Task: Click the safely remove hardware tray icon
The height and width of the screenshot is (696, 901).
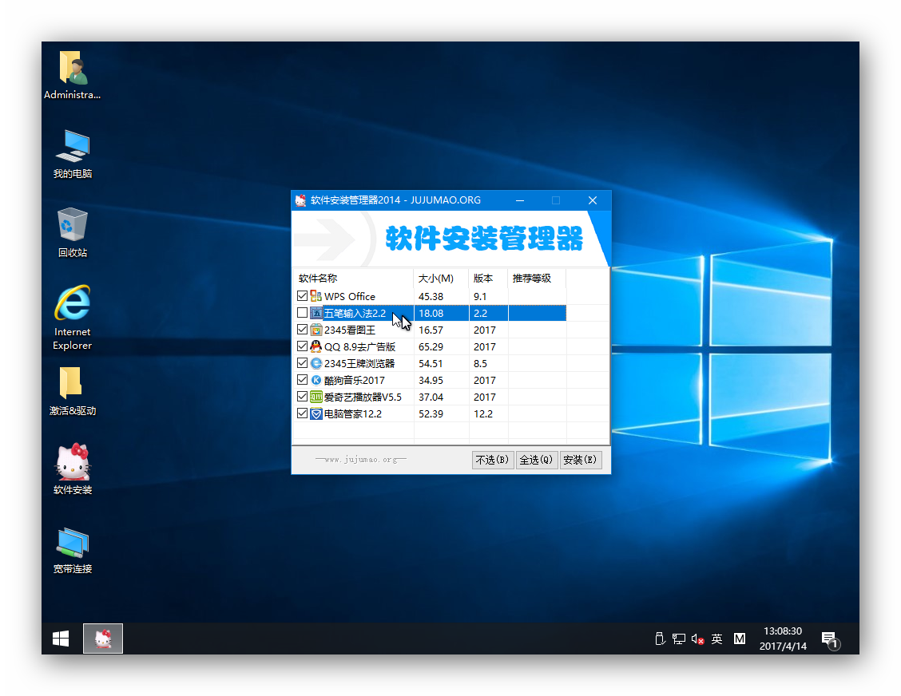Action: tap(660, 639)
